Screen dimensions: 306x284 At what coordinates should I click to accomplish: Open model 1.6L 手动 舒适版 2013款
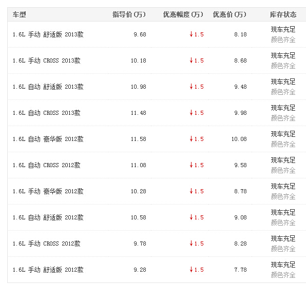(x=48, y=34)
